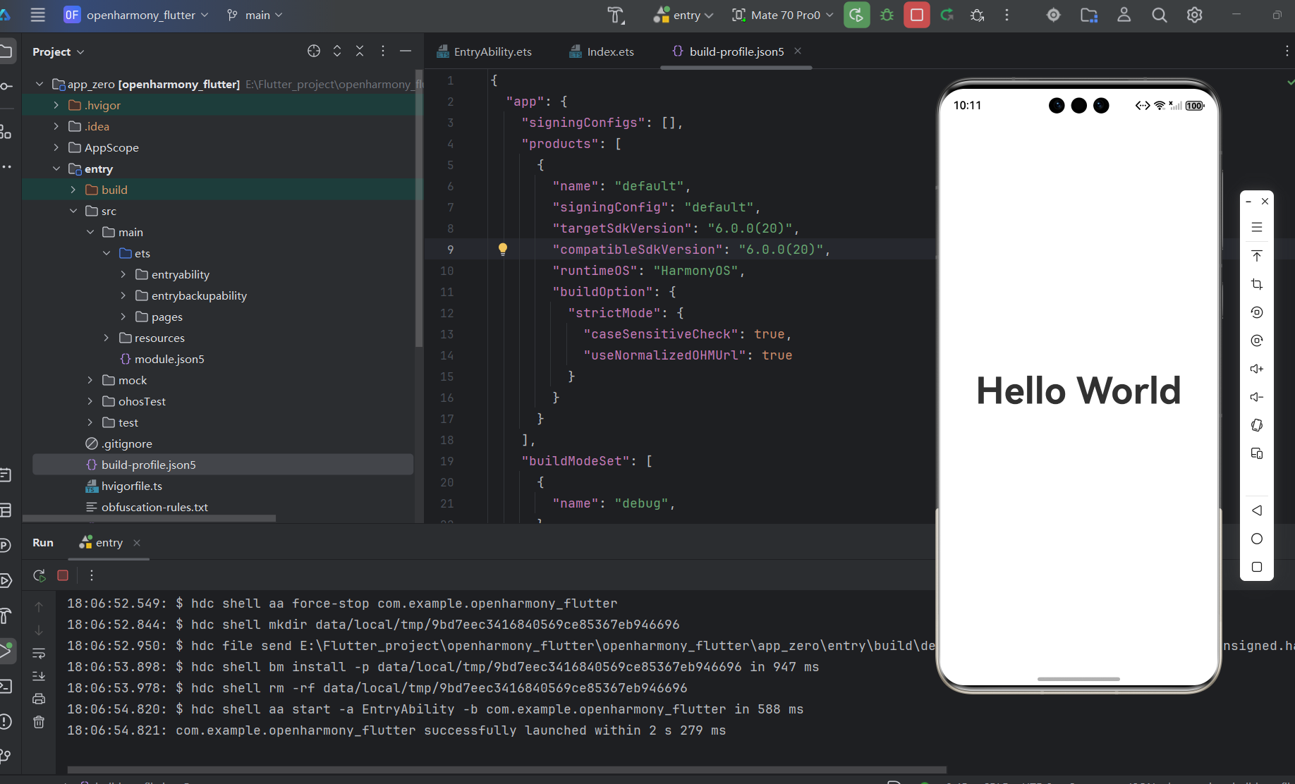Open the device manager target icon

pos(1053,15)
